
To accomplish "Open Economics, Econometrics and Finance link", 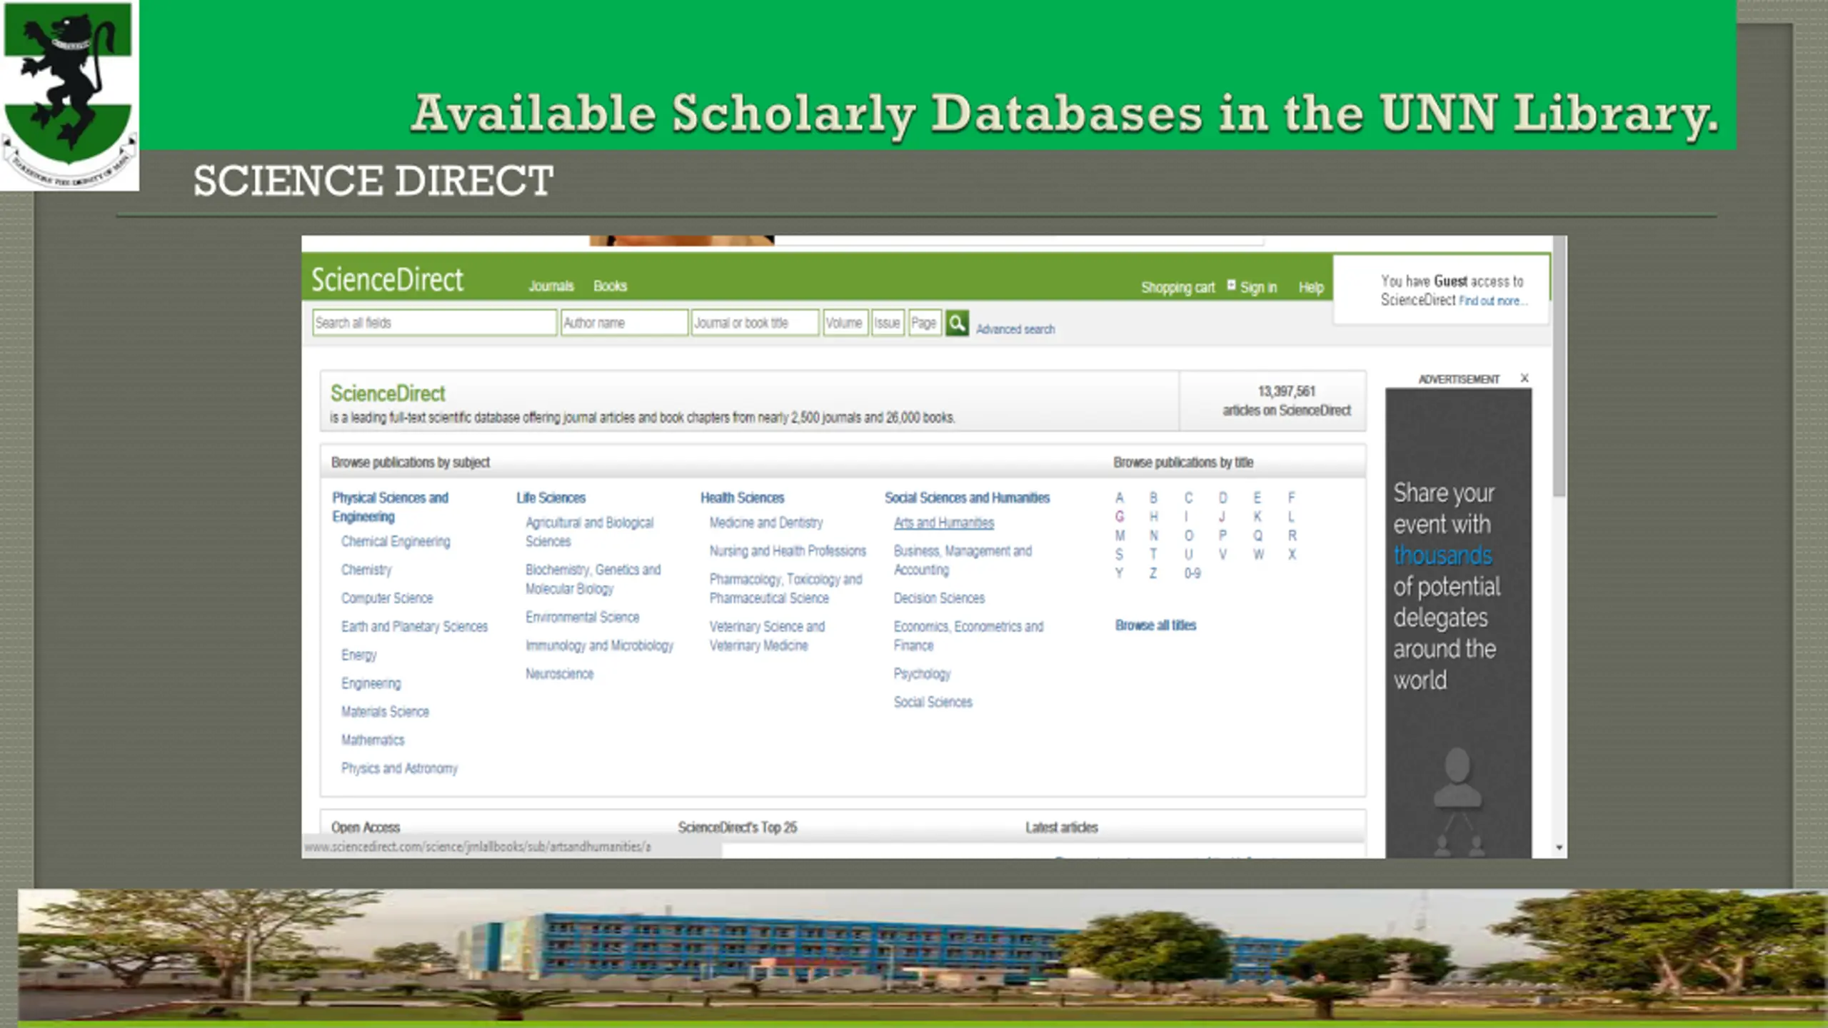I will 968,636.
